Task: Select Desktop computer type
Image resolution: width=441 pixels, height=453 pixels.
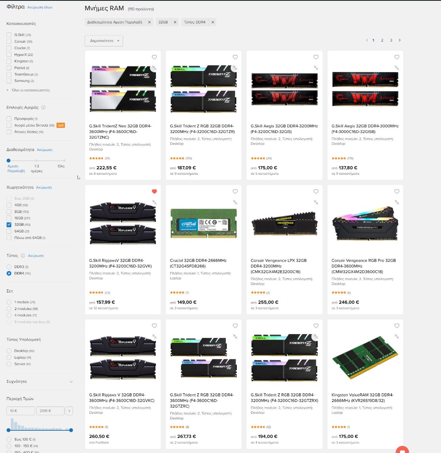Action: 9,351
